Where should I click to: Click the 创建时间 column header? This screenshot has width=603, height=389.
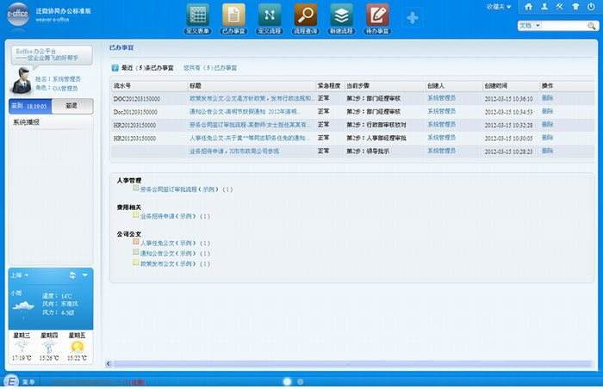coord(495,86)
